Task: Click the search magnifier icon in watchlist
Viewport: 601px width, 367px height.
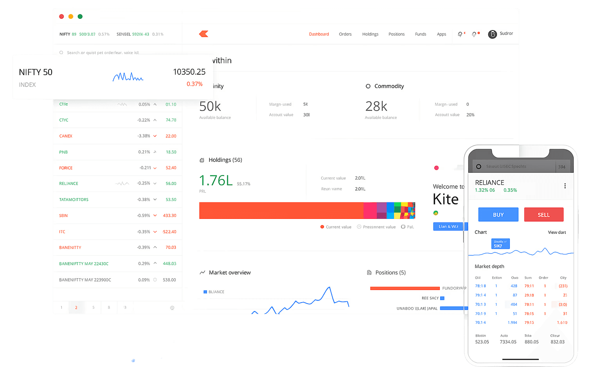Action: pos(61,52)
